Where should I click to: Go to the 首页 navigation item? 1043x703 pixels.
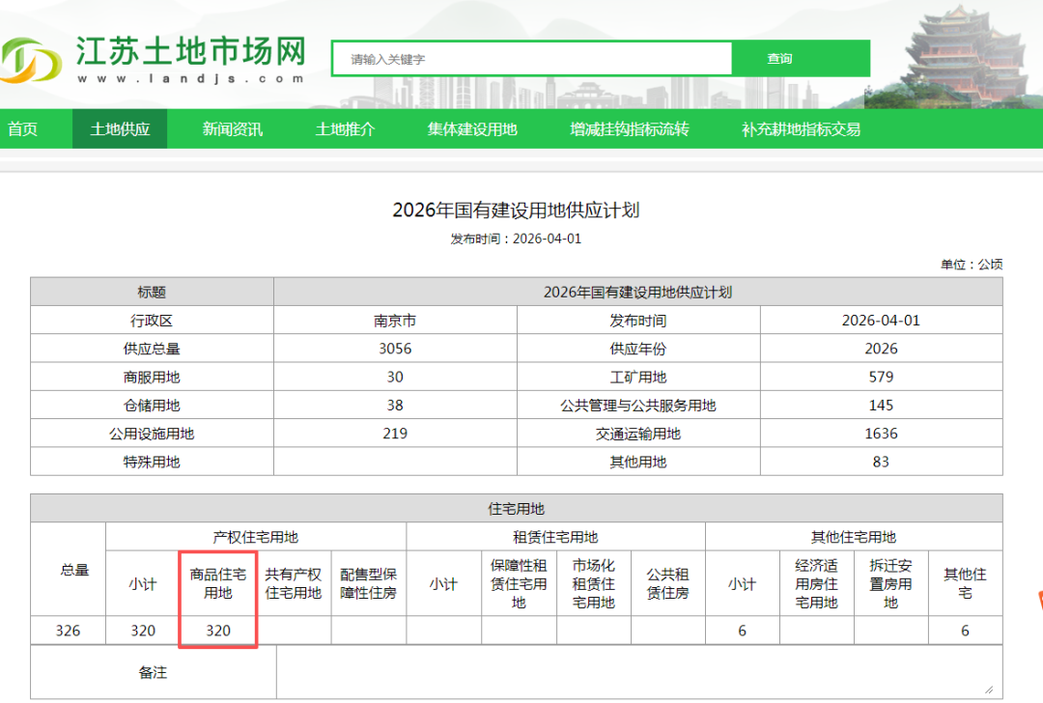click(23, 129)
